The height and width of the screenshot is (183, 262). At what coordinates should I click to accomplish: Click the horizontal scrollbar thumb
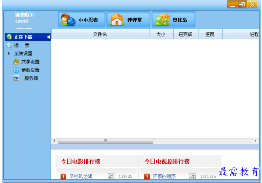coord(105,141)
